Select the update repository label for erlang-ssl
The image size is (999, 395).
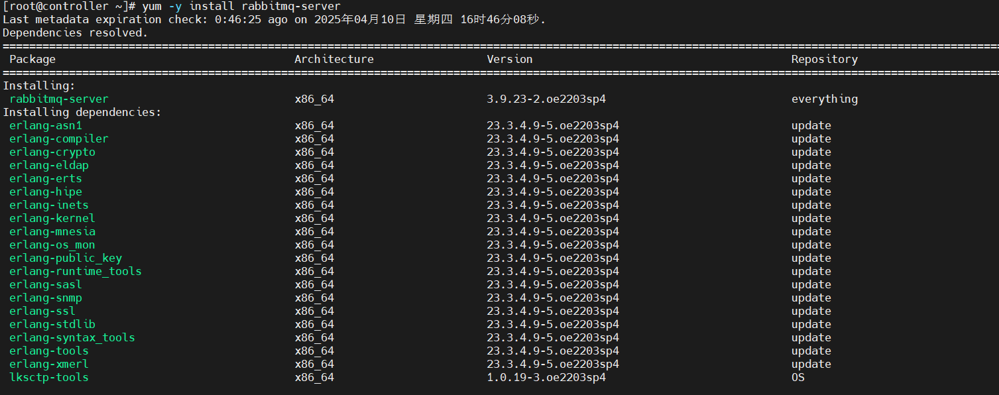[x=810, y=311]
